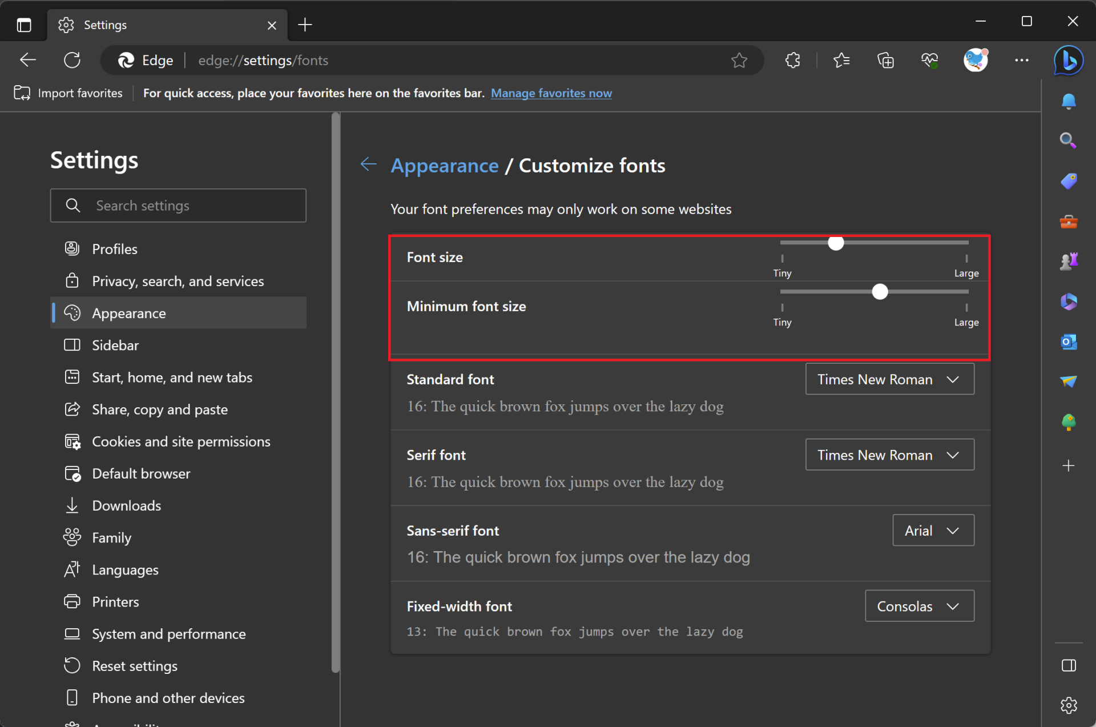This screenshot has height=727, width=1096.
Task: Open Browser essentials heart icon
Action: 930,60
